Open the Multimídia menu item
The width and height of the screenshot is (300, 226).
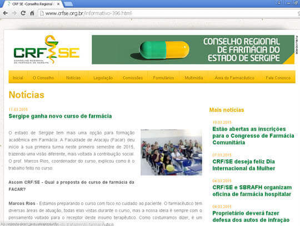click(x=194, y=78)
